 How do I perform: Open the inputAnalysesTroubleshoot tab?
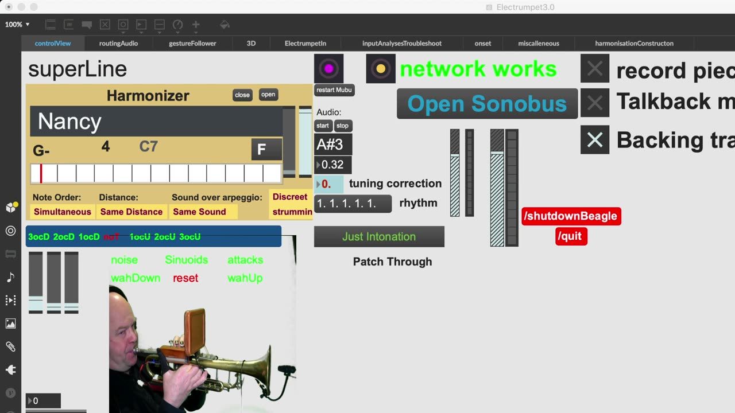[402, 43]
